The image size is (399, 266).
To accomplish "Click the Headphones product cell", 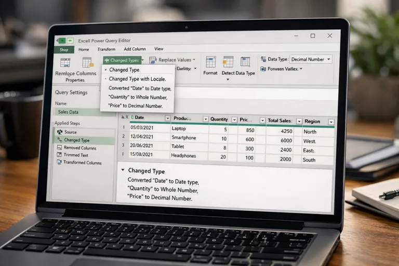I will click(189, 155).
